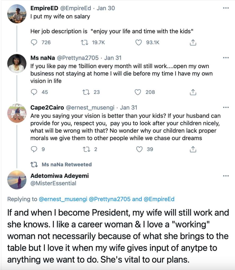Retweet Cape2Cairo's tweet

[x=86, y=149]
